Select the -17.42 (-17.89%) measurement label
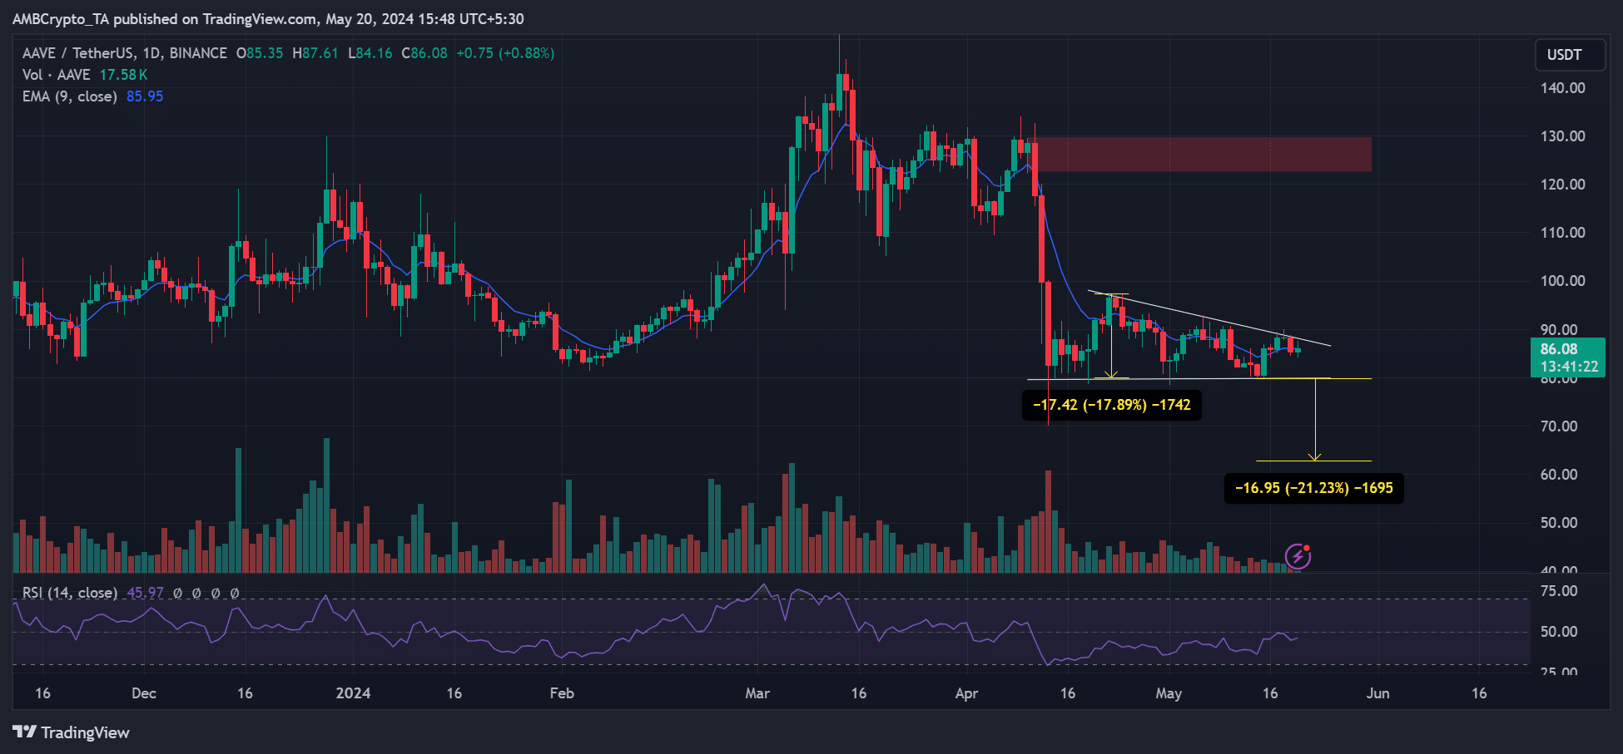1623x754 pixels. coord(1111,405)
